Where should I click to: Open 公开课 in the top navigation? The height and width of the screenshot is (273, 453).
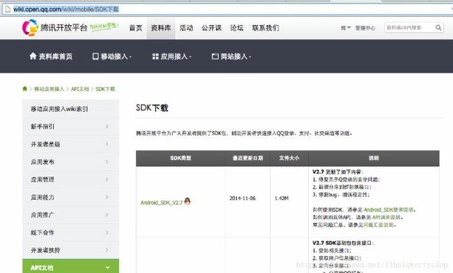point(211,28)
